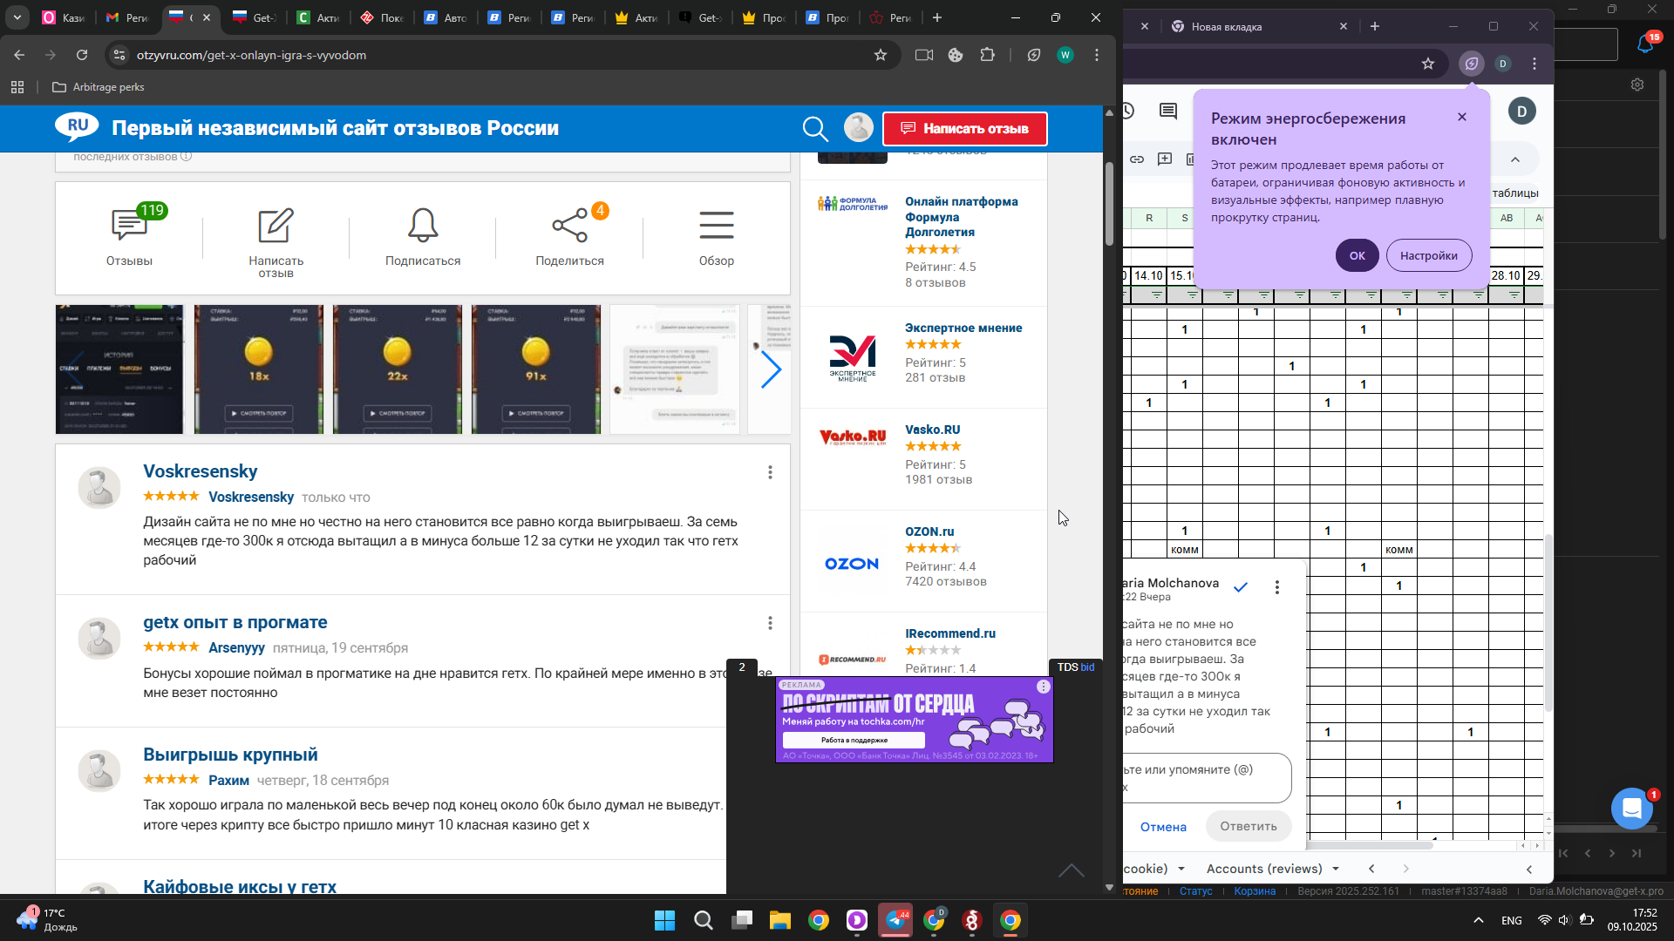The height and width of the screenshot is (941, 1674).
Task: Bookmark the page with the star icon
Action: 881,55
